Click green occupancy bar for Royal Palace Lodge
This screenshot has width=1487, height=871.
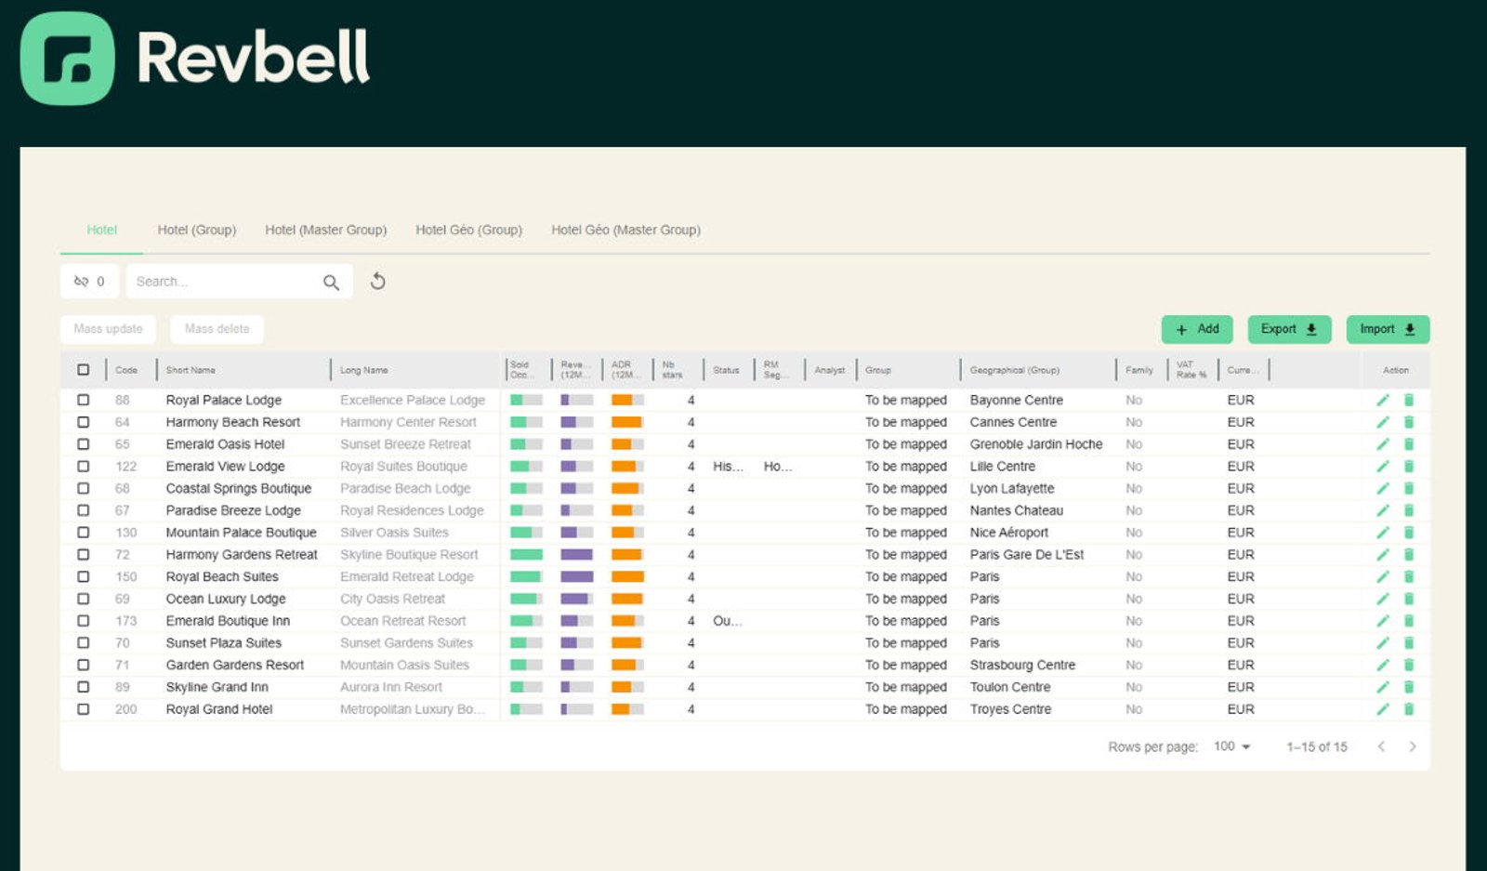point(526,400)
